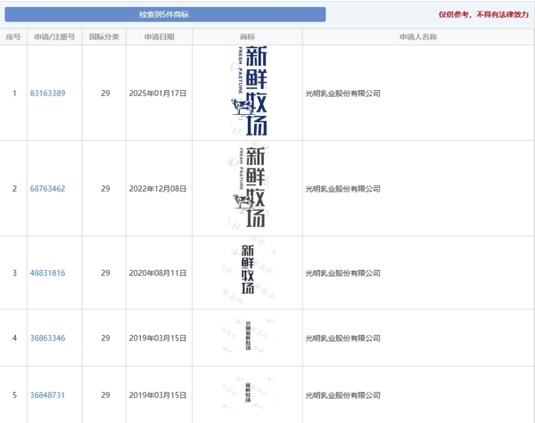Click the 商标 column header
Viewport: 535px width, 423px height.
tap(247, 37)
